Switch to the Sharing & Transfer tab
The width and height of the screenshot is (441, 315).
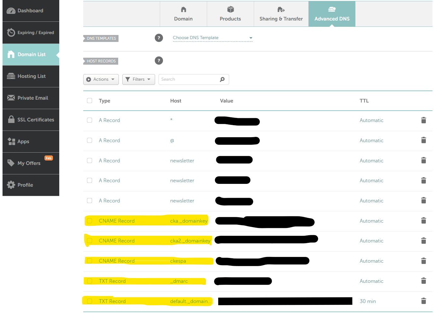click(x=281, y=14)
